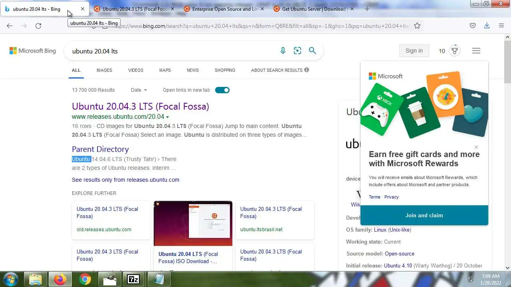Close the Ubuntu 20.04.3 LTS tab
This screenshot has height=287, width=511.
click(172, 9)
